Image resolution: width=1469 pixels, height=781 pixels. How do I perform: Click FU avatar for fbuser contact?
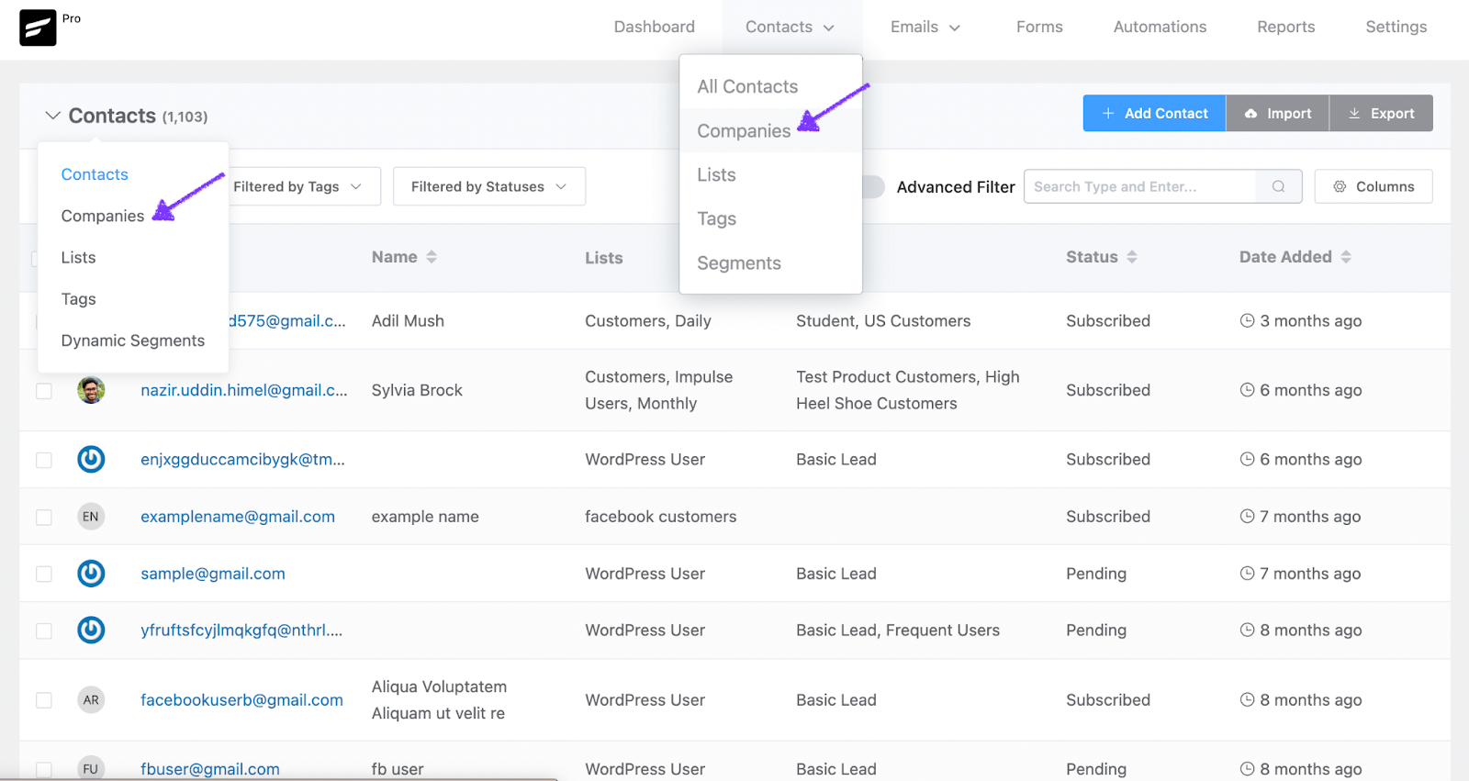91,769
